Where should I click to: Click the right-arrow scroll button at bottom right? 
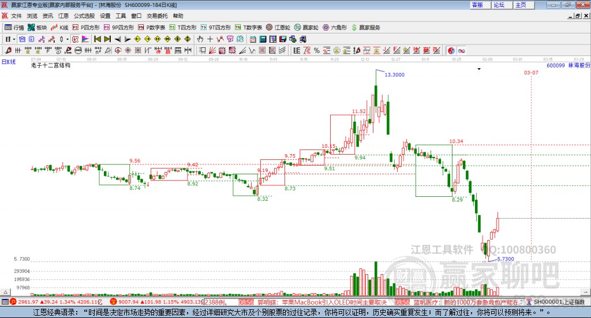click(585, 292)
